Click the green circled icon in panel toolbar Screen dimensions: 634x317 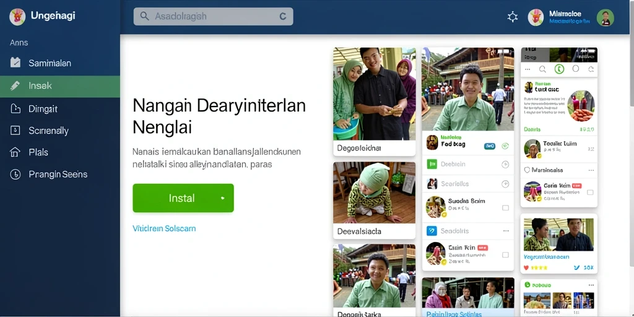click(x=559, y=69)
